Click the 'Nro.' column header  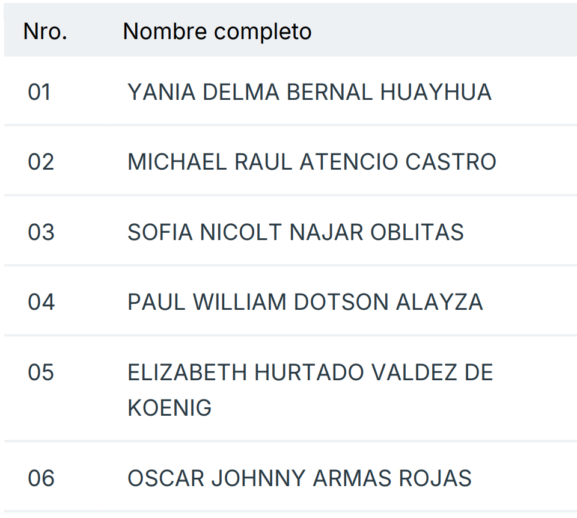point(45,31)
